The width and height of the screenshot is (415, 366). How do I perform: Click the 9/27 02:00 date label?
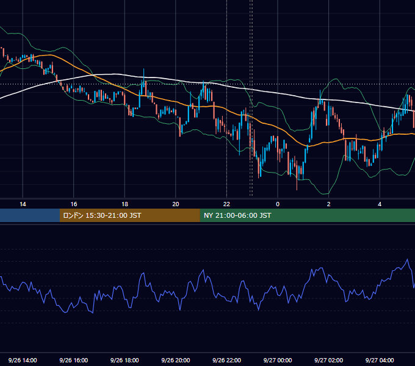[329, 360]
